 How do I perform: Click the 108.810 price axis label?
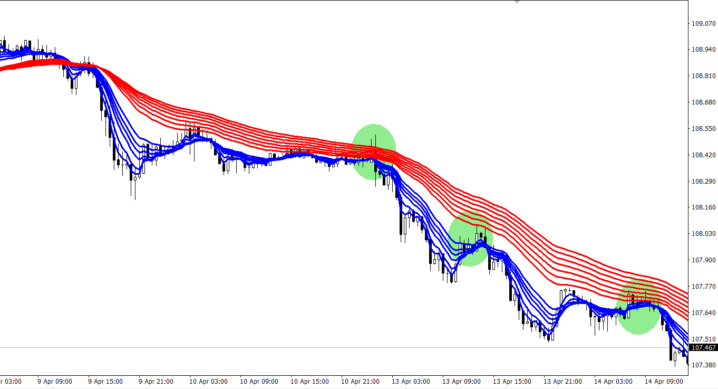pyautogui.click(x=703, y=76)
